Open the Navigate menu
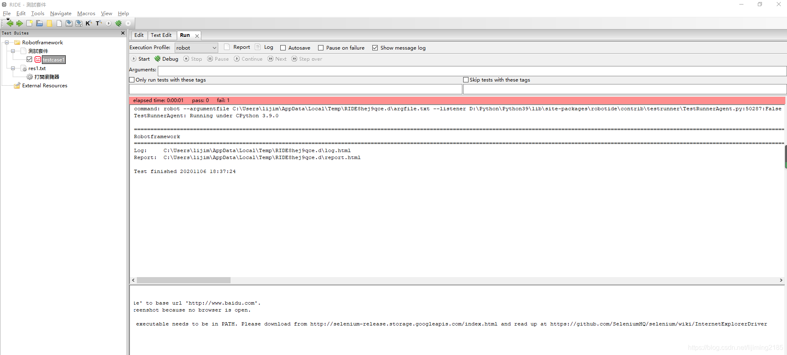 pos(61,14)
